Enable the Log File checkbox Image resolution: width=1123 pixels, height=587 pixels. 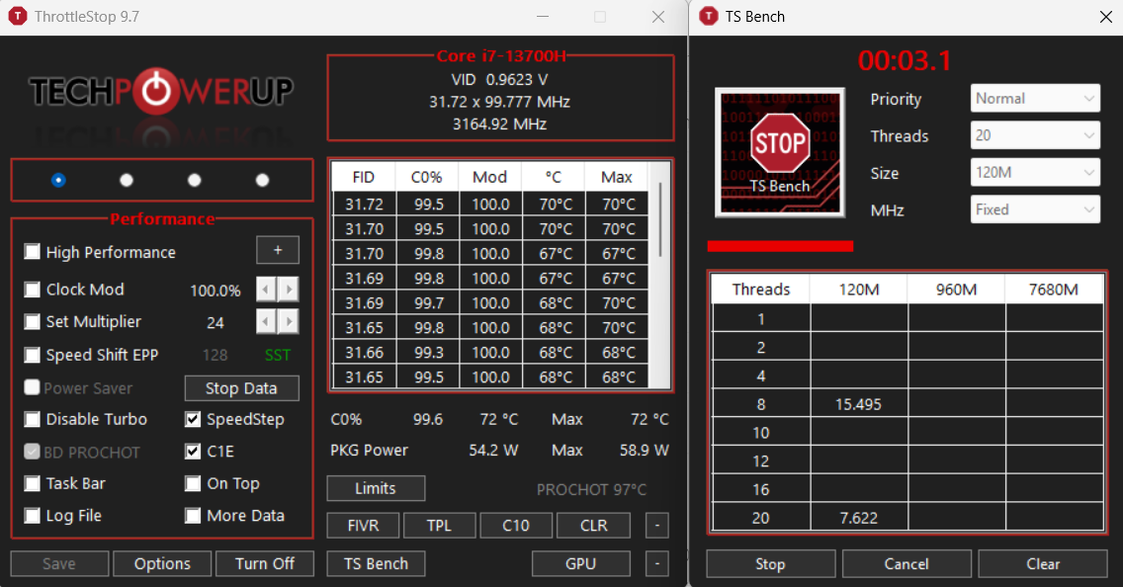33,516
